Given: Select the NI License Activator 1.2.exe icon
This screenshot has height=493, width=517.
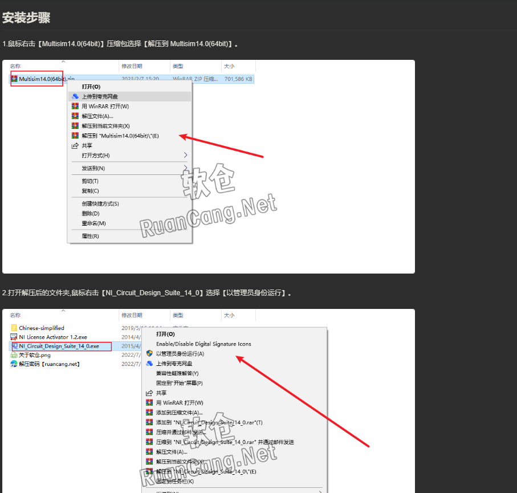Looking at the screenshot, I should click(x=14, y=337).
